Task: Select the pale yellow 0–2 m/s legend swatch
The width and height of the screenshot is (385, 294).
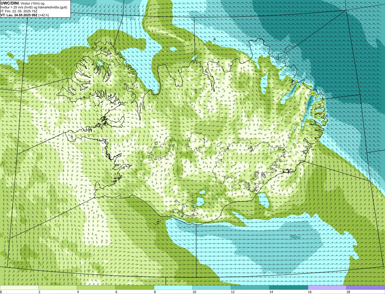Action: coord(19,288)
